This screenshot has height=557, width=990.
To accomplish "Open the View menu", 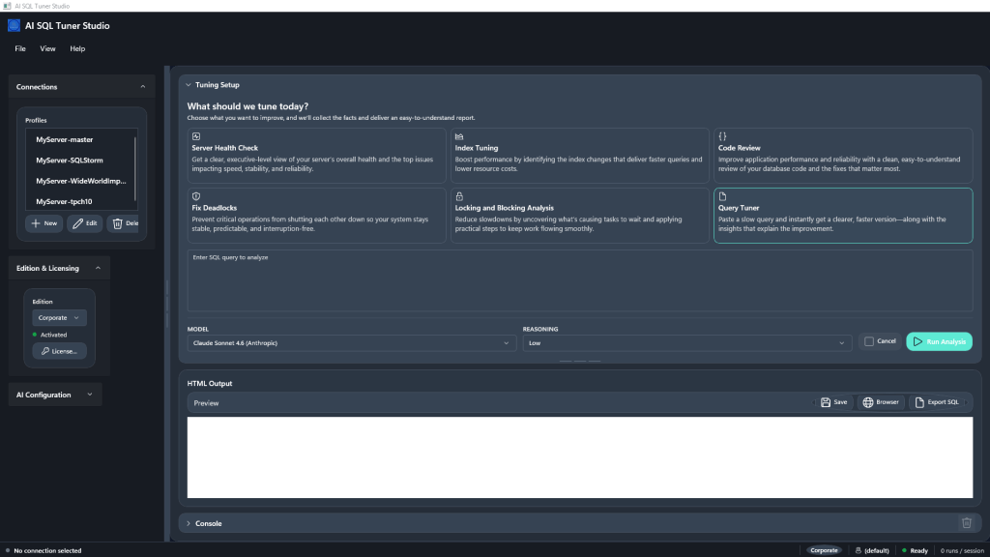I will (47, 48).
